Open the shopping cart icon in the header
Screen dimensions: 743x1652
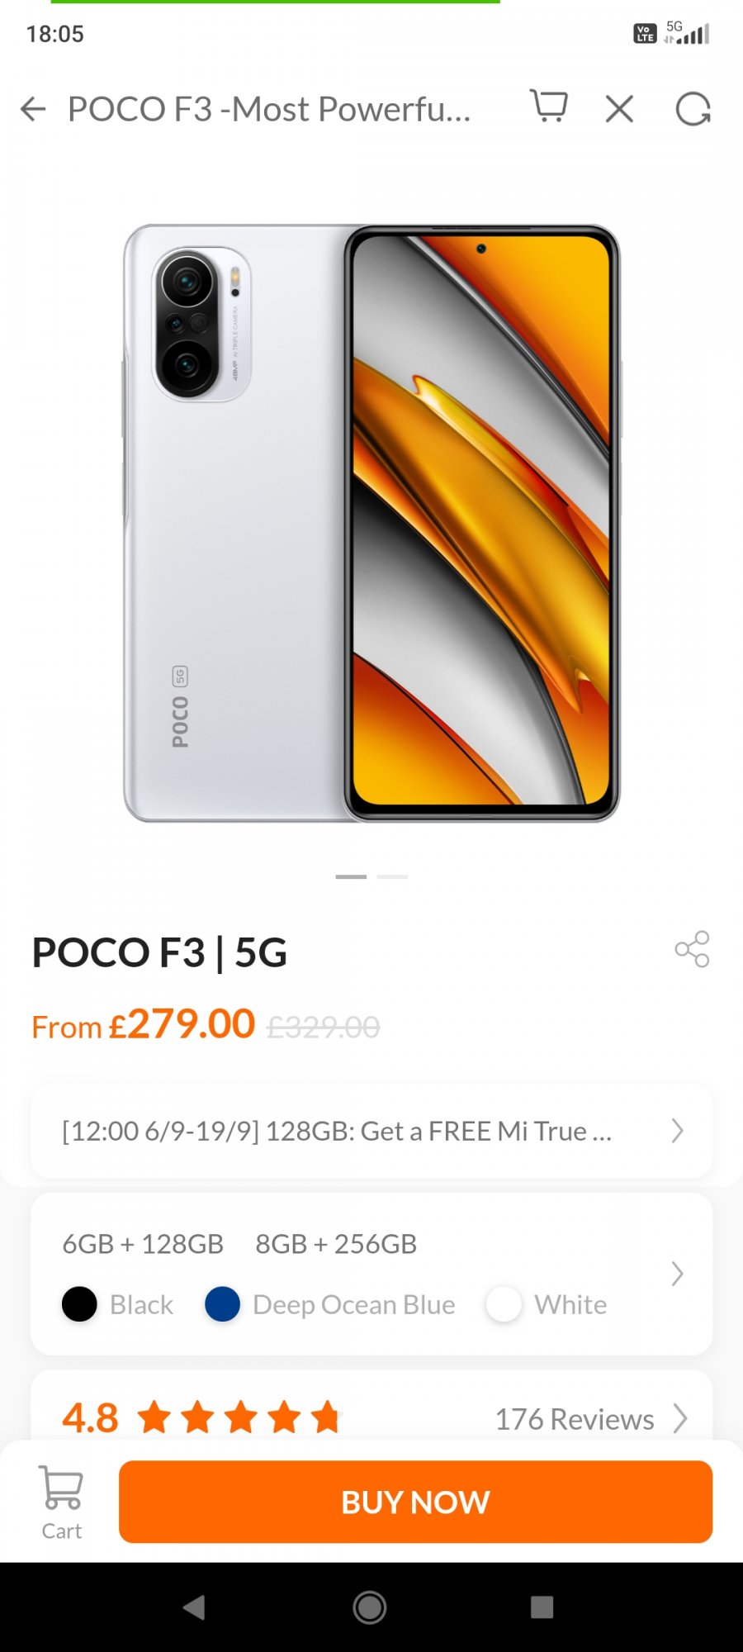click(549, 107)
